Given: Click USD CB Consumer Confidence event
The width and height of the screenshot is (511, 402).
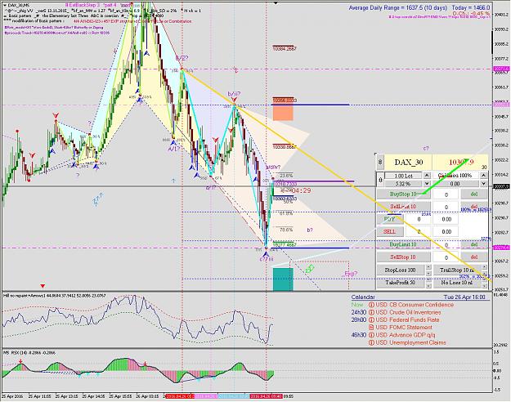Looking at the screenshot, I should 415,305.
